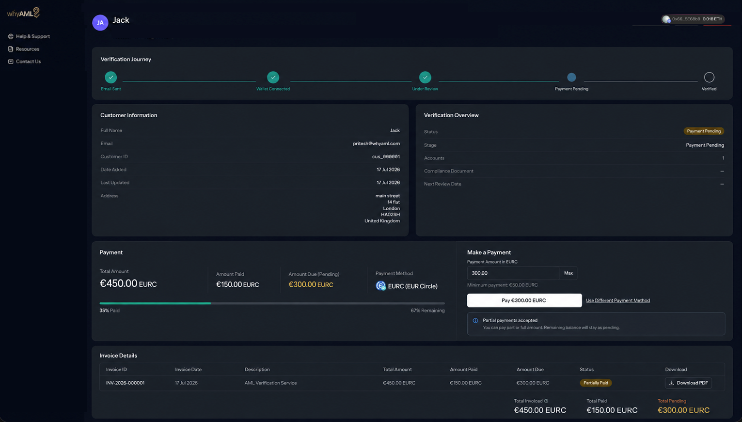
Task: Click Minimum payment: €50.00 EURC text
Action: (503, 285)
